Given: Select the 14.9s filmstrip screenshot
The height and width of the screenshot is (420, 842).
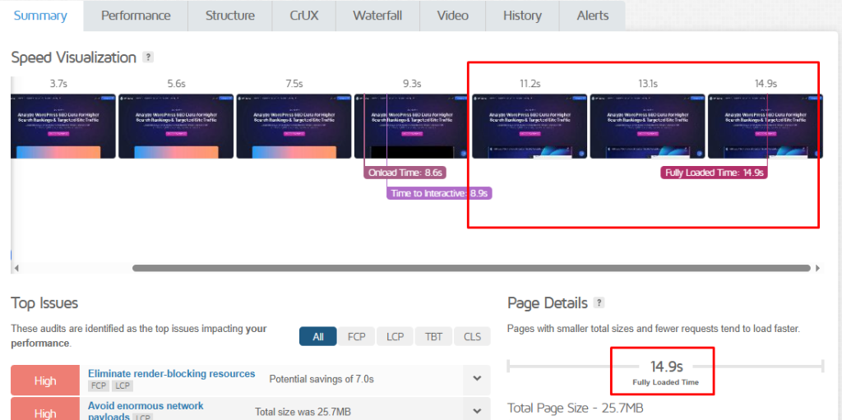Looking at the screenshot, I should click(x=766, y=127).
